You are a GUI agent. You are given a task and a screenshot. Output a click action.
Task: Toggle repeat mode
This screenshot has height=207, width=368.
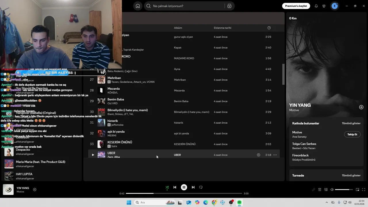201,187
